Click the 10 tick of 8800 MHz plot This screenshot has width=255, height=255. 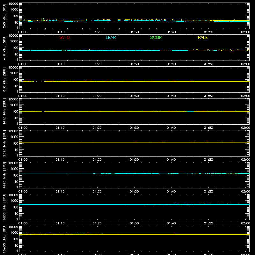[x=16, y=214]
